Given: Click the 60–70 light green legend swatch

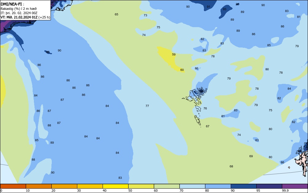Looking at the screenshot, I should coord(167,186).
